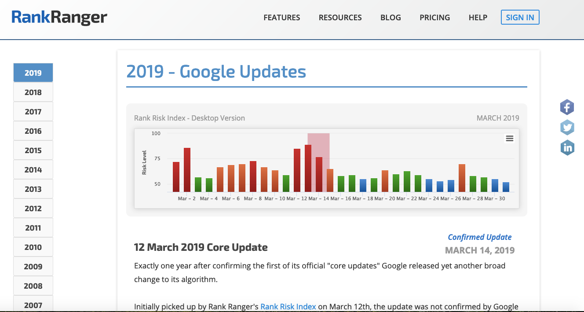
Task: Select the 2017 year tab
Action: 33,112
